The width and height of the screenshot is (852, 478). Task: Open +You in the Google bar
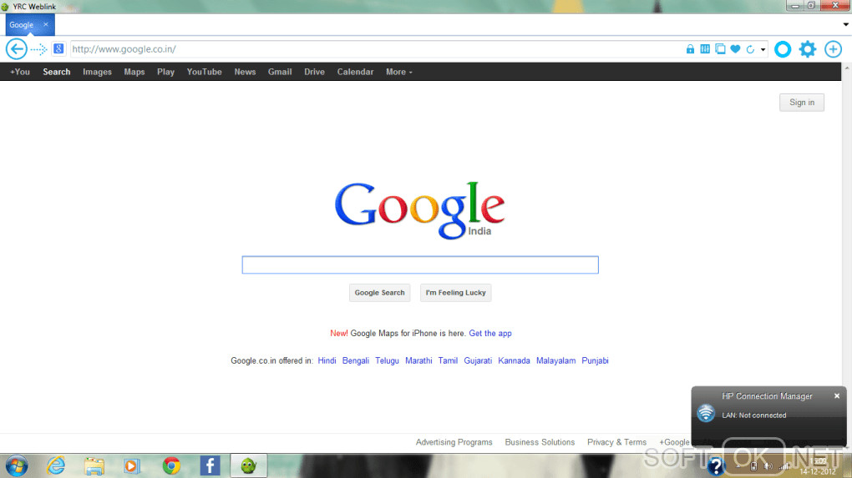(x=20, y=72)
